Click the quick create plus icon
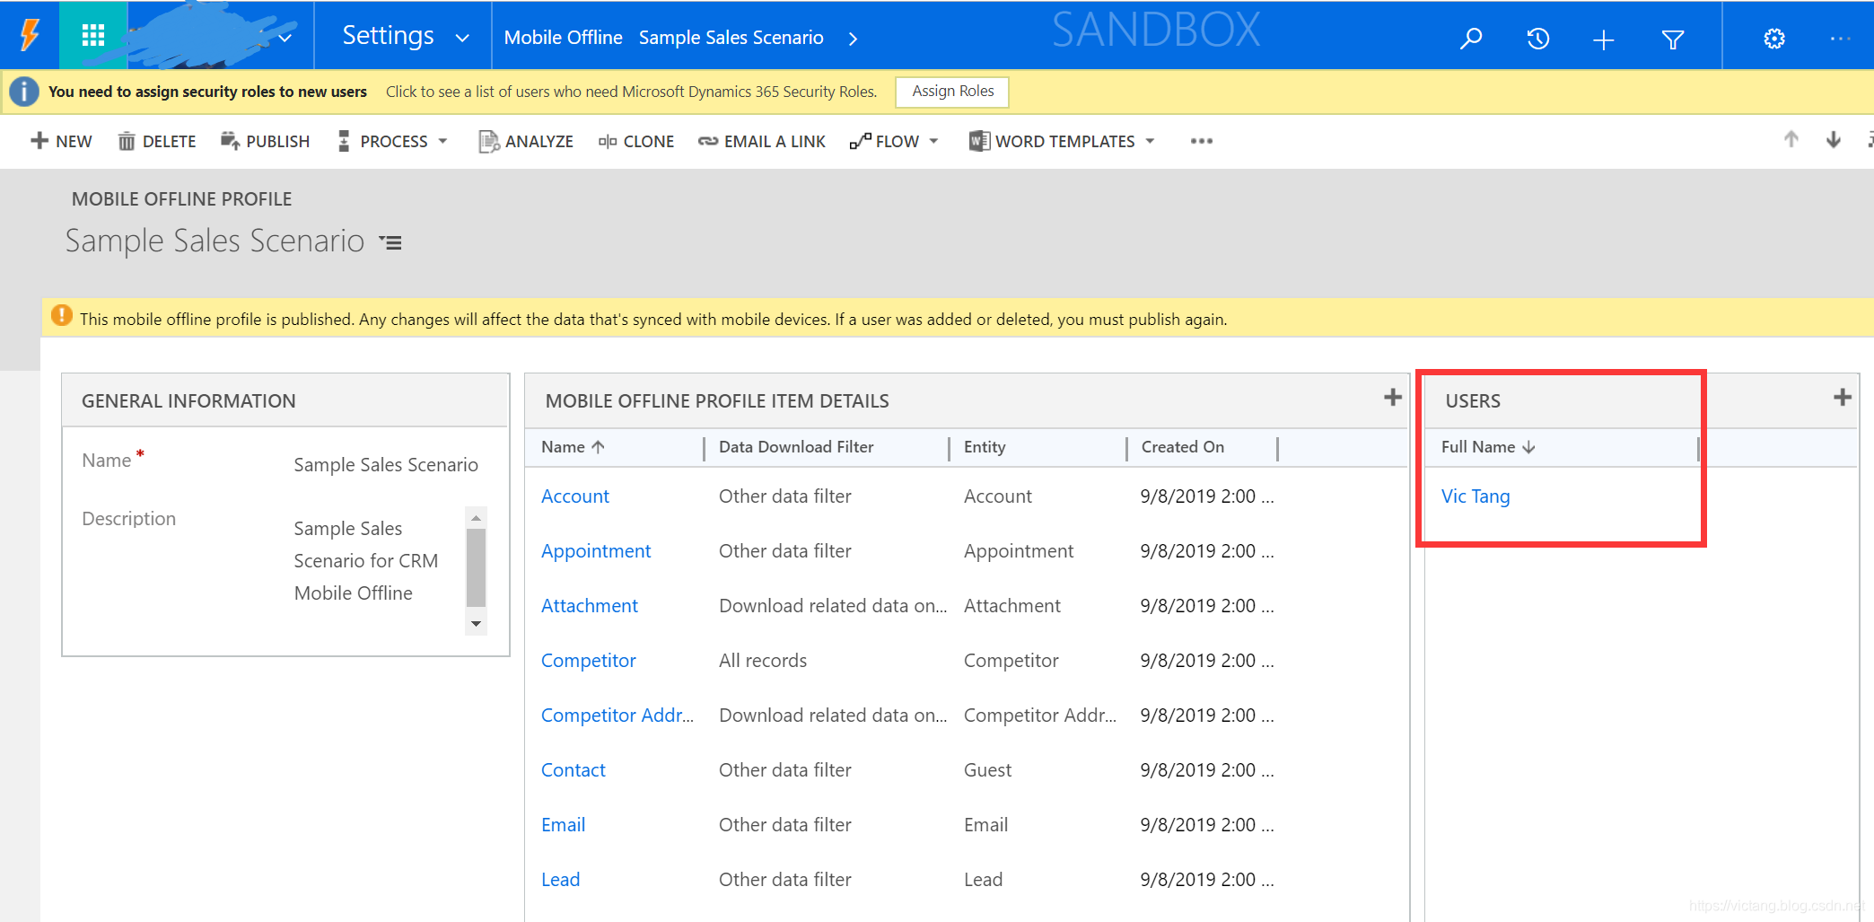1874x922 pixels. 1604,40
